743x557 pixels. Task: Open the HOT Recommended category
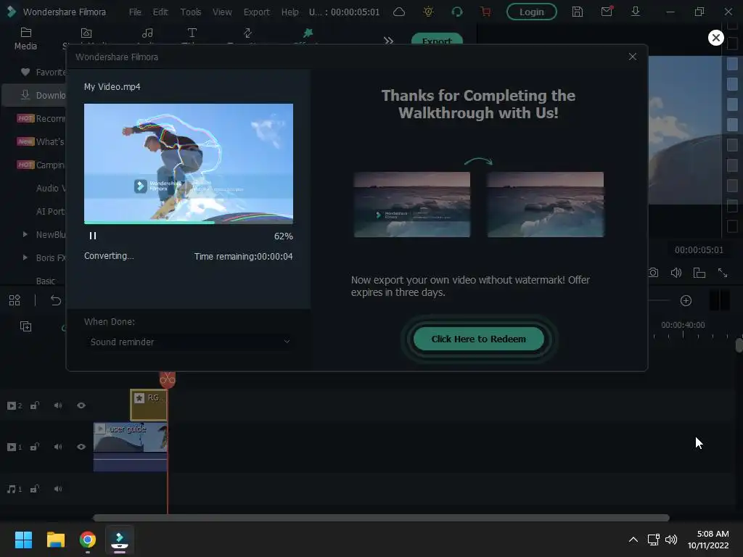pyautogui.click(x=41, y=118)
